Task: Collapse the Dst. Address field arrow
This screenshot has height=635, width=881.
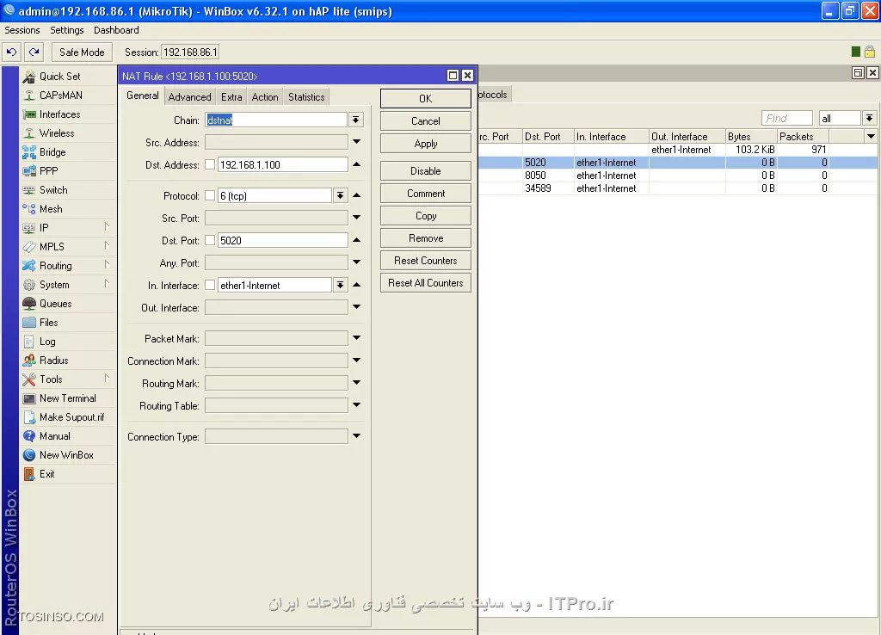Action: coord(357,164)
